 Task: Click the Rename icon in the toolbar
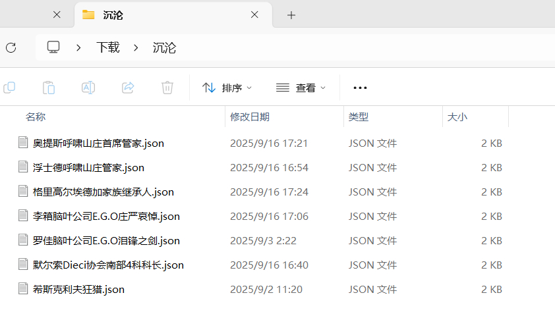[x=88, y=88]
